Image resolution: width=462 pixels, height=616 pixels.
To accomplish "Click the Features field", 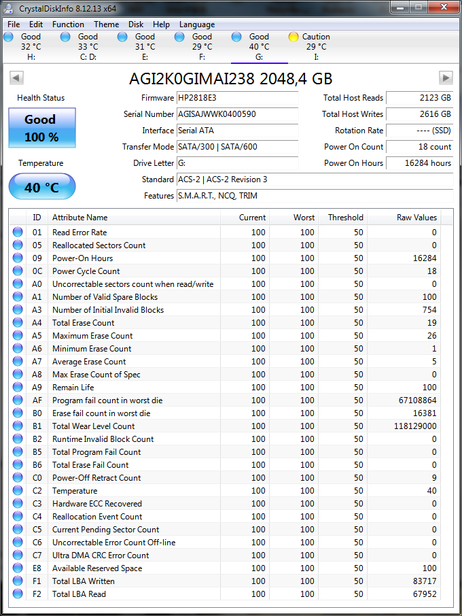I will [x=315, y=196].
